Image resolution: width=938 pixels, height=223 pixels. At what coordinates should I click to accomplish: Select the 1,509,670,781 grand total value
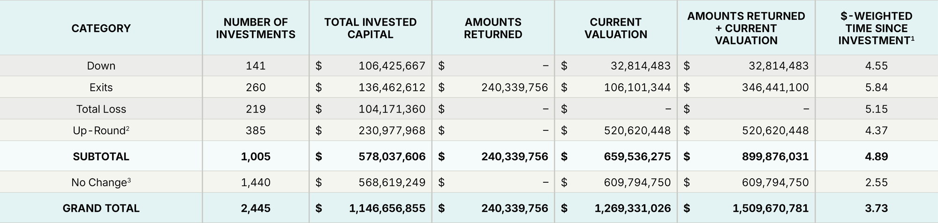pyautogui.click(x=770, y=209)
